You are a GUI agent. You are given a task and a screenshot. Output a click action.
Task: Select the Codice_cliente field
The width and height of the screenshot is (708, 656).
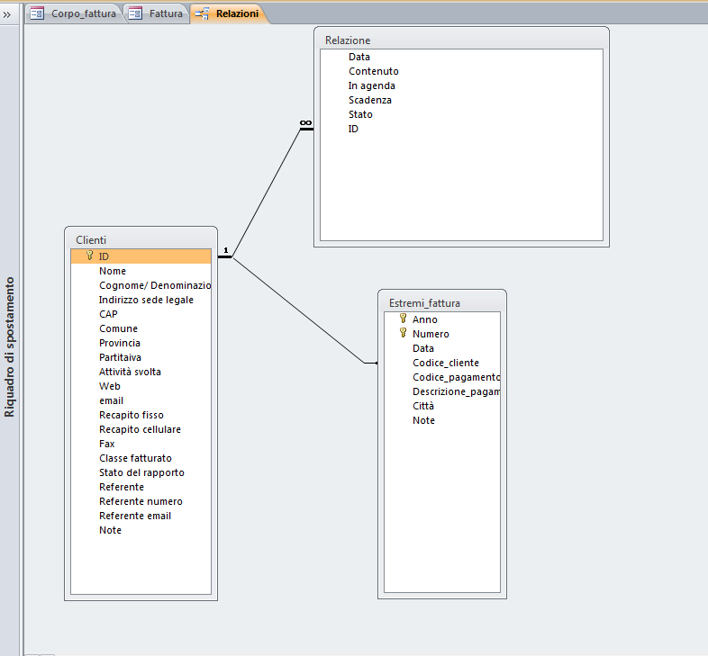click(442, 363)
